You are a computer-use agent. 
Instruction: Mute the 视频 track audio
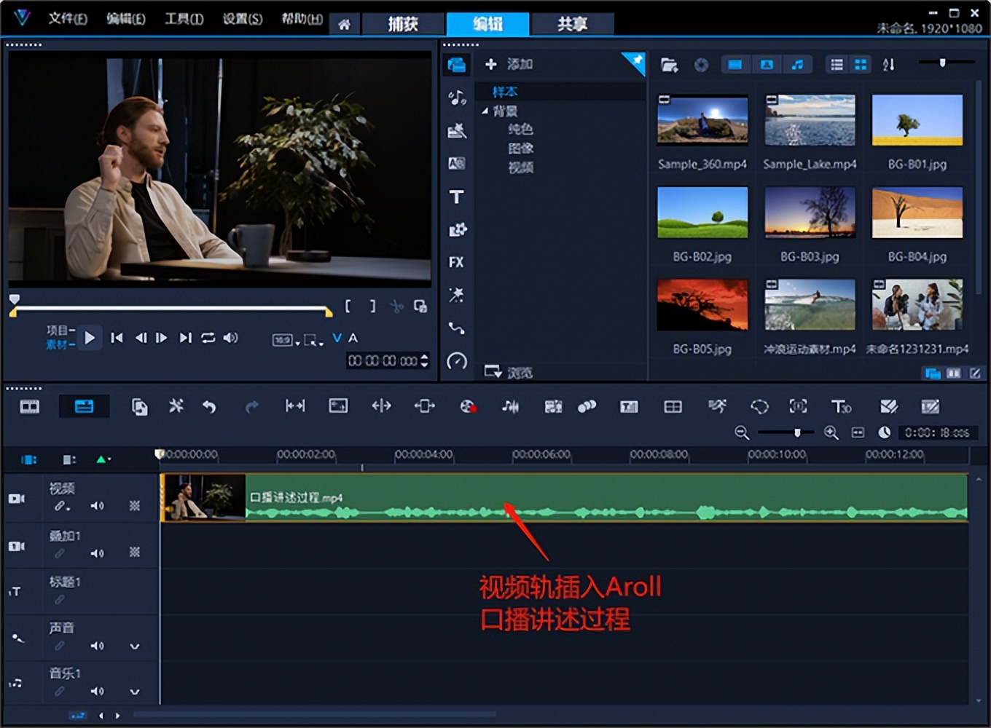pos(97,506)
